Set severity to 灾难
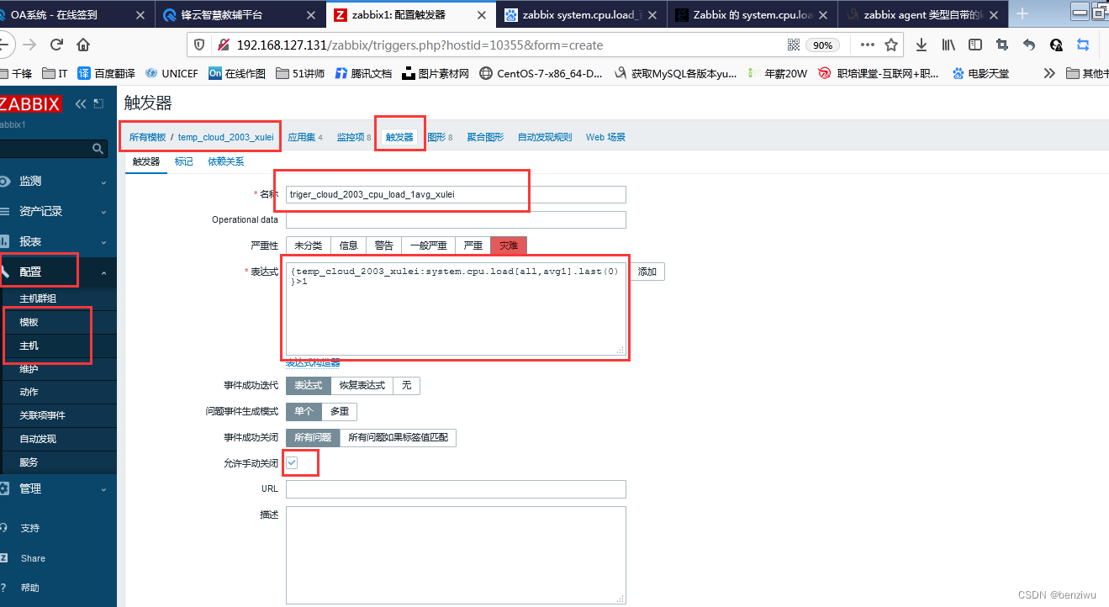 [509, 245]
